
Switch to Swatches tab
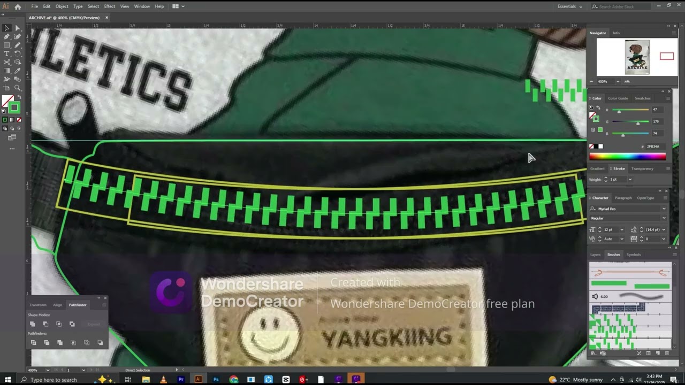[x=642, y=98]
